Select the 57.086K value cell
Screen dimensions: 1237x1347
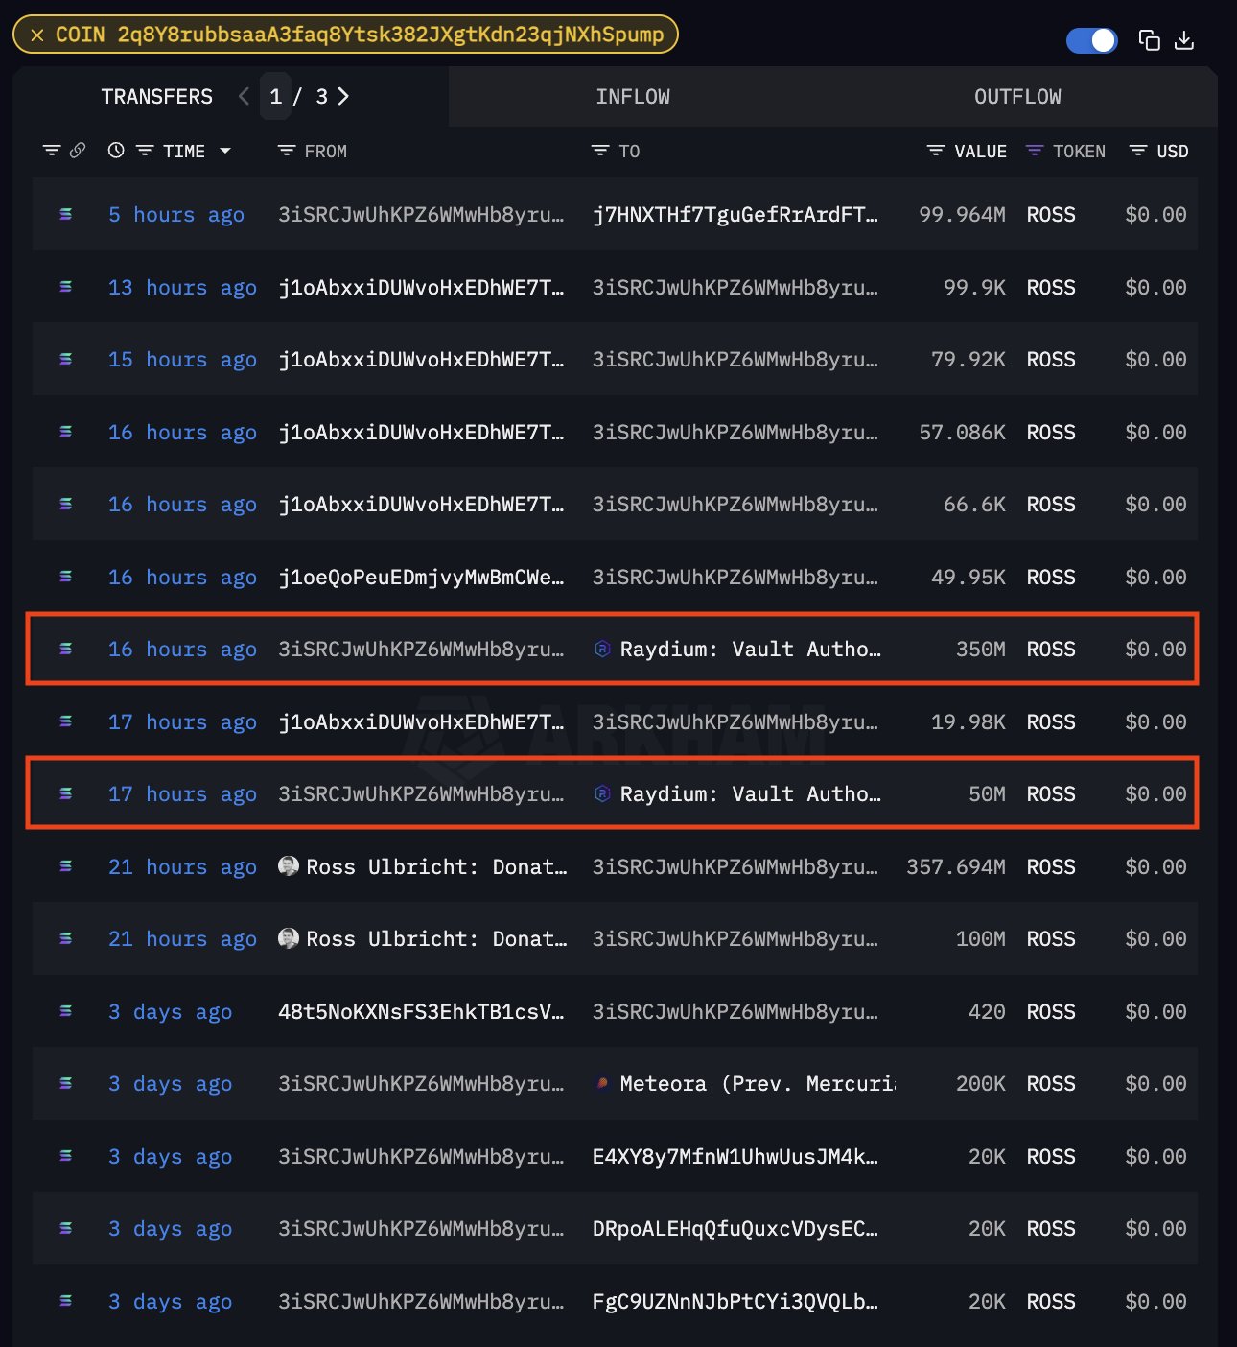[962, 433]
